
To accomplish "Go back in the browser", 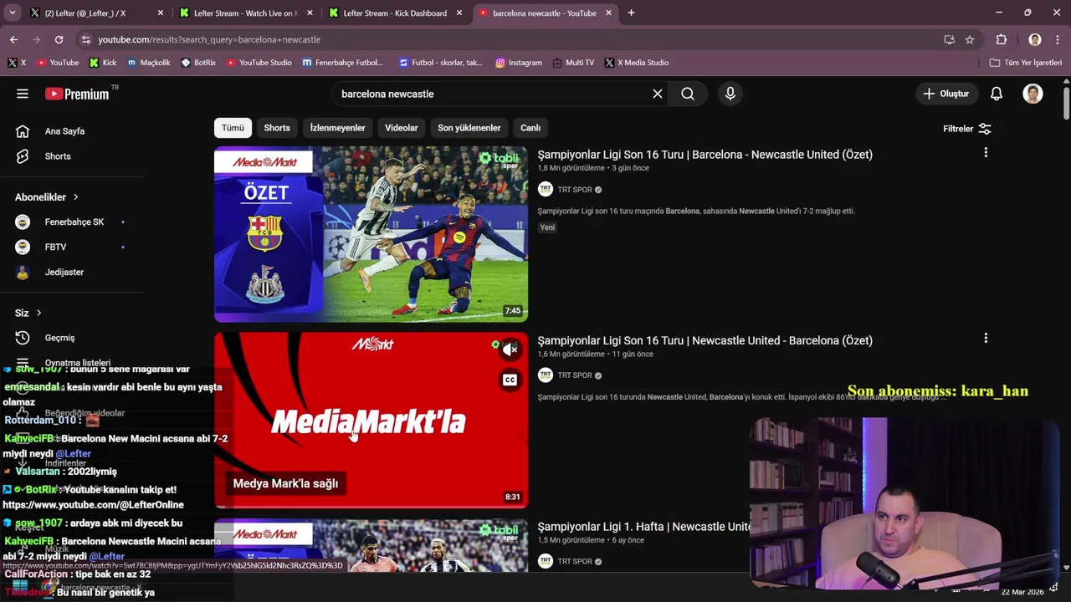I will click(x=13, y=39).
